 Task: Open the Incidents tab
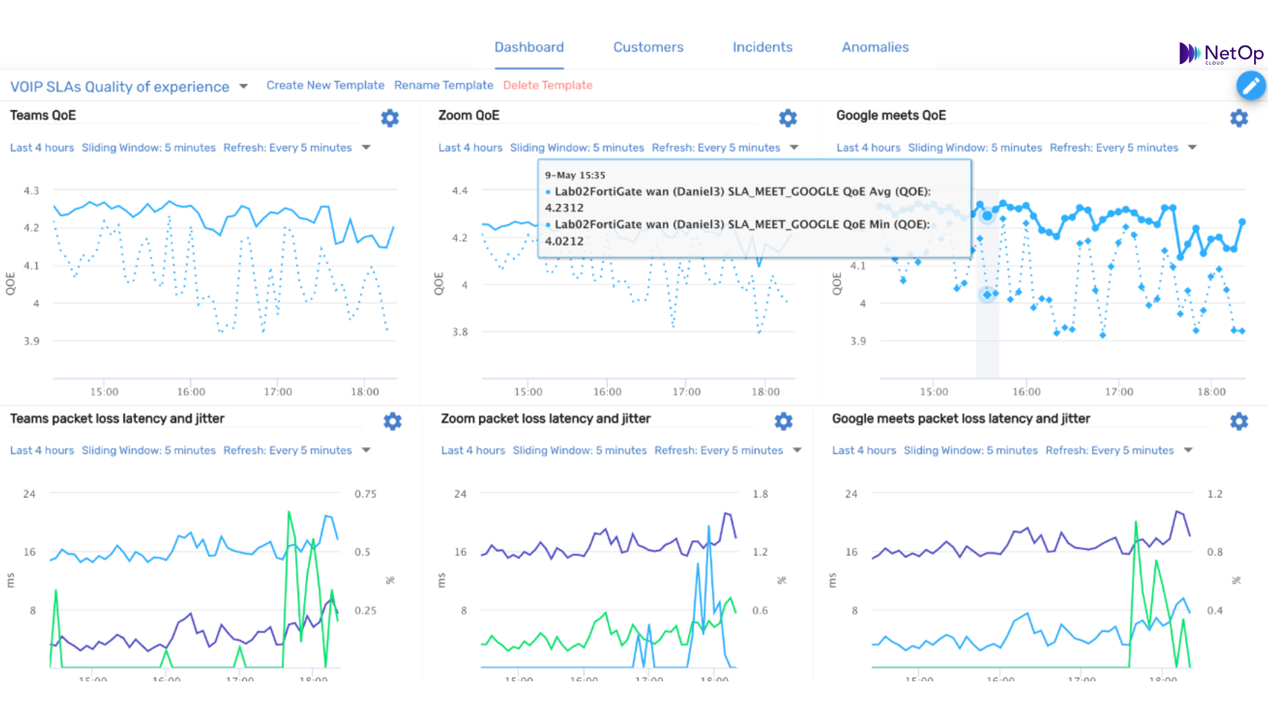(762, 47)
